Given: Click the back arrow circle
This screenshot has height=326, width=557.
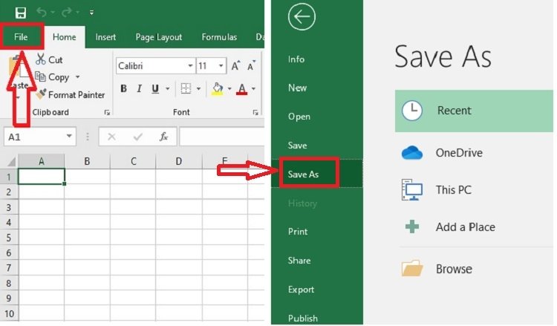Looking at the screenshot, I should click(302, 16).
